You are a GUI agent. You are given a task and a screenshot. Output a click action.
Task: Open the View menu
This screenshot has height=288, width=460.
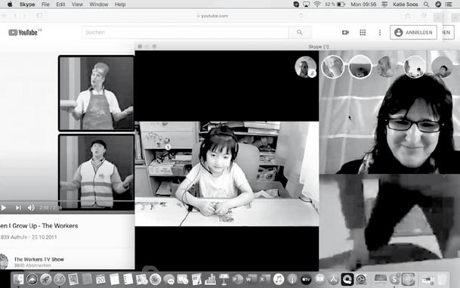click(77, 5)
